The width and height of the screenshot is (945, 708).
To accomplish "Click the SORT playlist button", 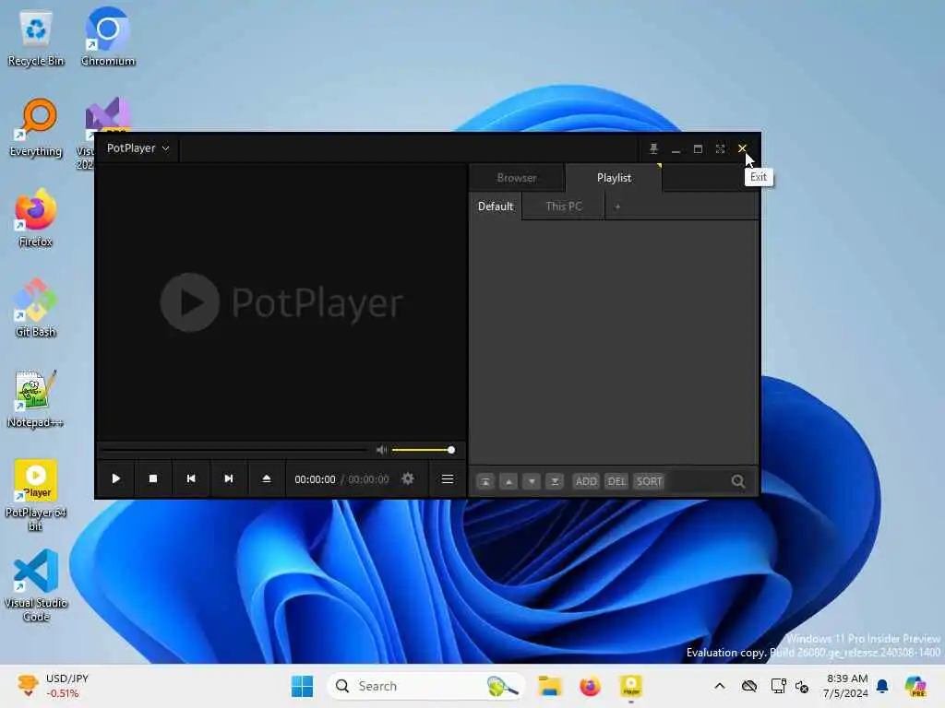I will tap(649, 481).
